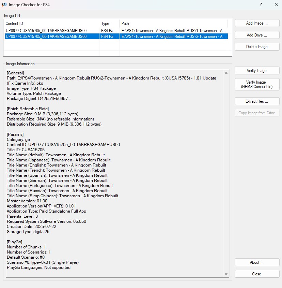Screen dimensions: 282x288
Task: Start Verify Image (GEMS Compatible)
Action: tap(257, 85)
